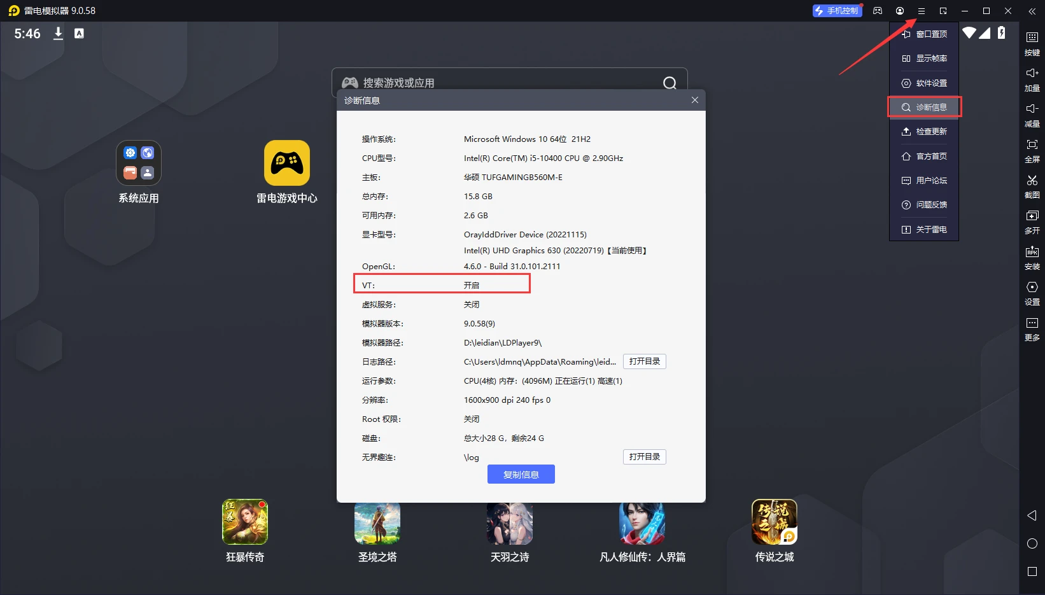The image size is (1045, 595).
Task: Close the 诊断信息 dialog
Action: [x=695, y=100]
